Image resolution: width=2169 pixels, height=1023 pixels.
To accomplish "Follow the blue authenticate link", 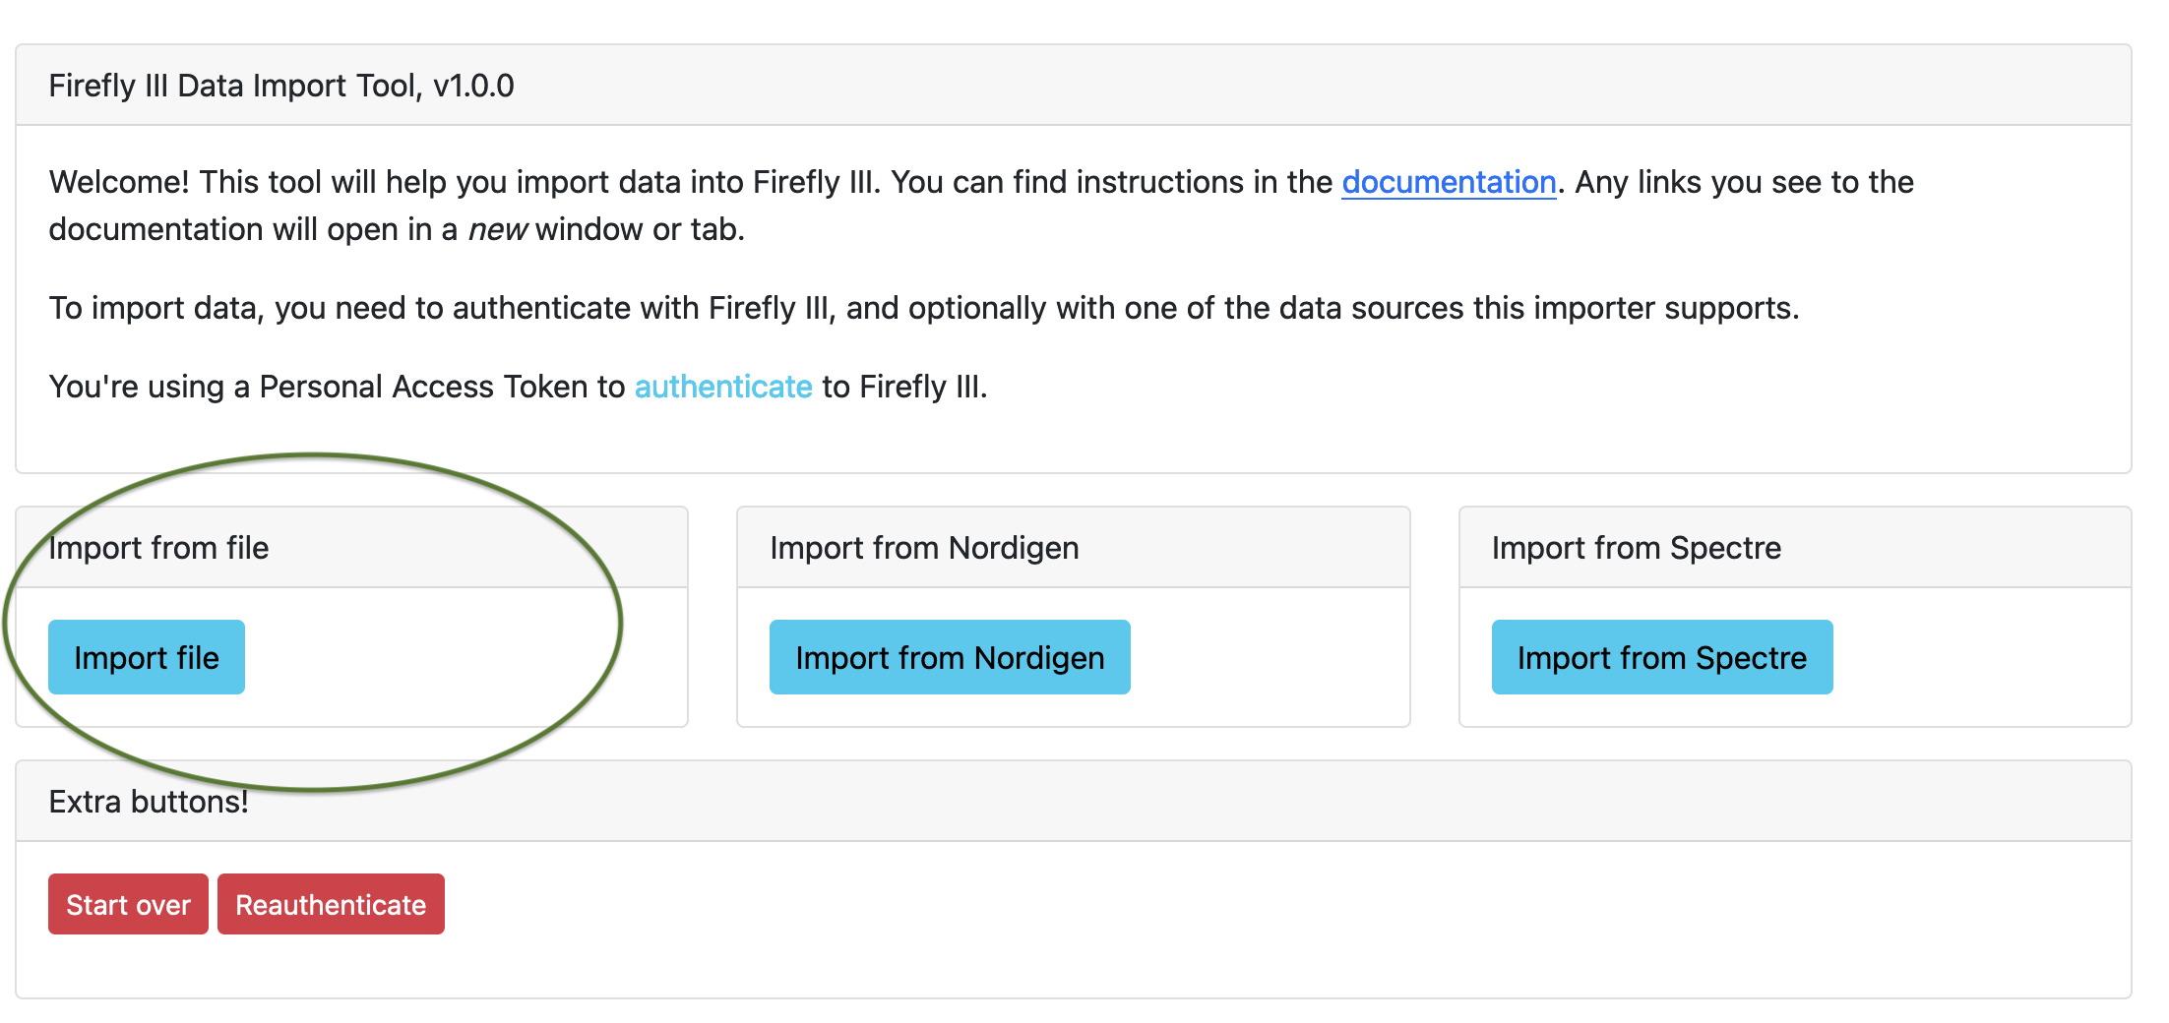I will point(722,387).
